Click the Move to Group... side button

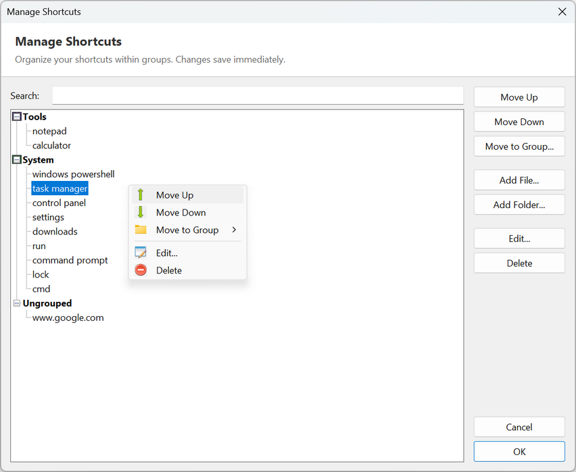click(x=519, y=147)
